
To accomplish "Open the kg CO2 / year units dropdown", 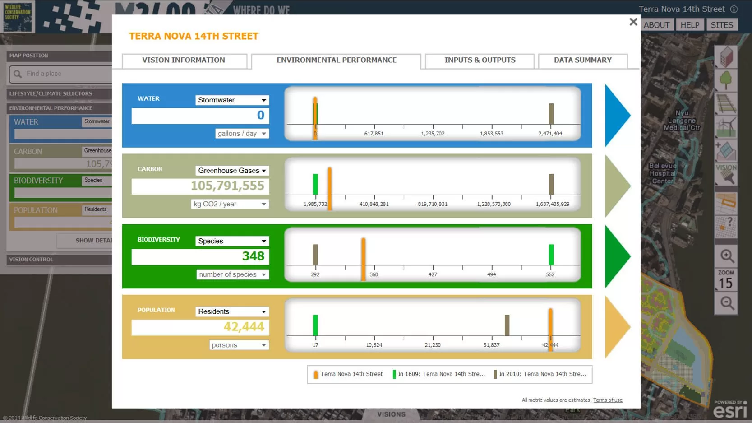I will [230, 204].
